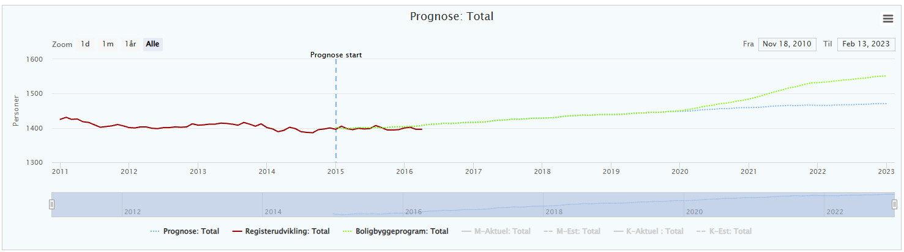Enable K-Aktuel : Total legend series
This screenshot has height=252, width=904.
[x=648, y=231]
